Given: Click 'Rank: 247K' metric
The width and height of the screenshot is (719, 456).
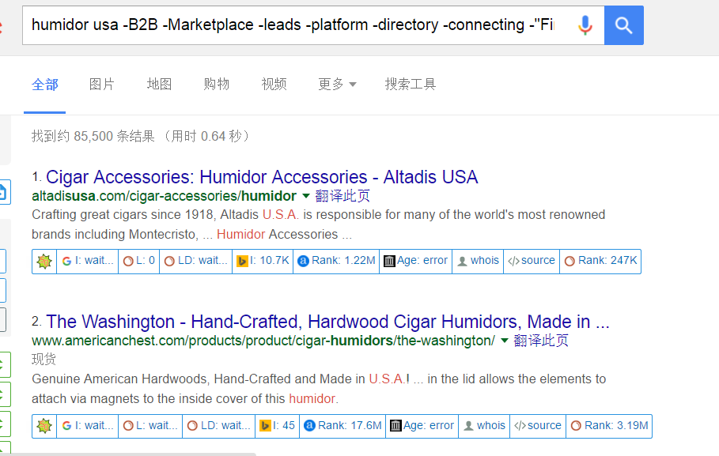Looking at the screenshot, I should click(x=600, y=262).
